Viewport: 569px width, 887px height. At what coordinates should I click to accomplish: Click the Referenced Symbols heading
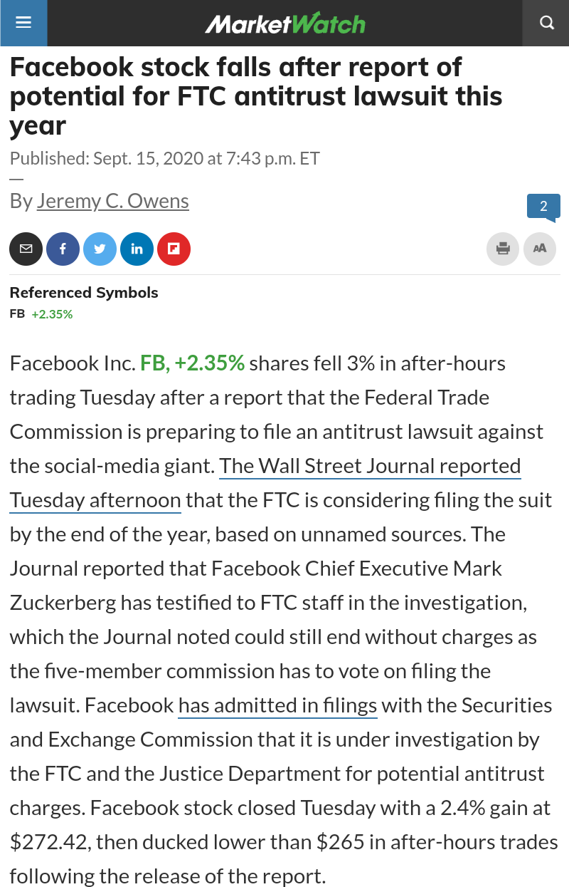[84, 293]
